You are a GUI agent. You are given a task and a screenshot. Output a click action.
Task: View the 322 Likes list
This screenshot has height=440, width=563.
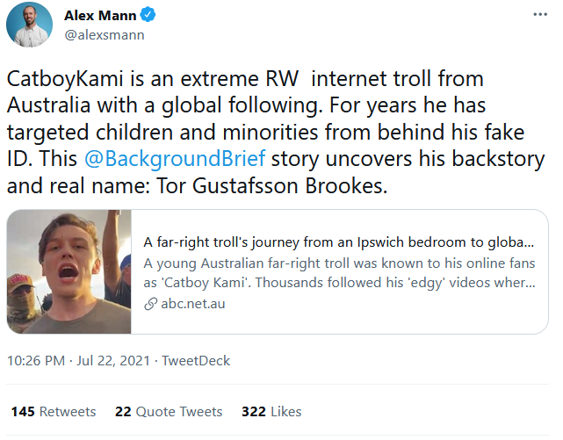271,411
